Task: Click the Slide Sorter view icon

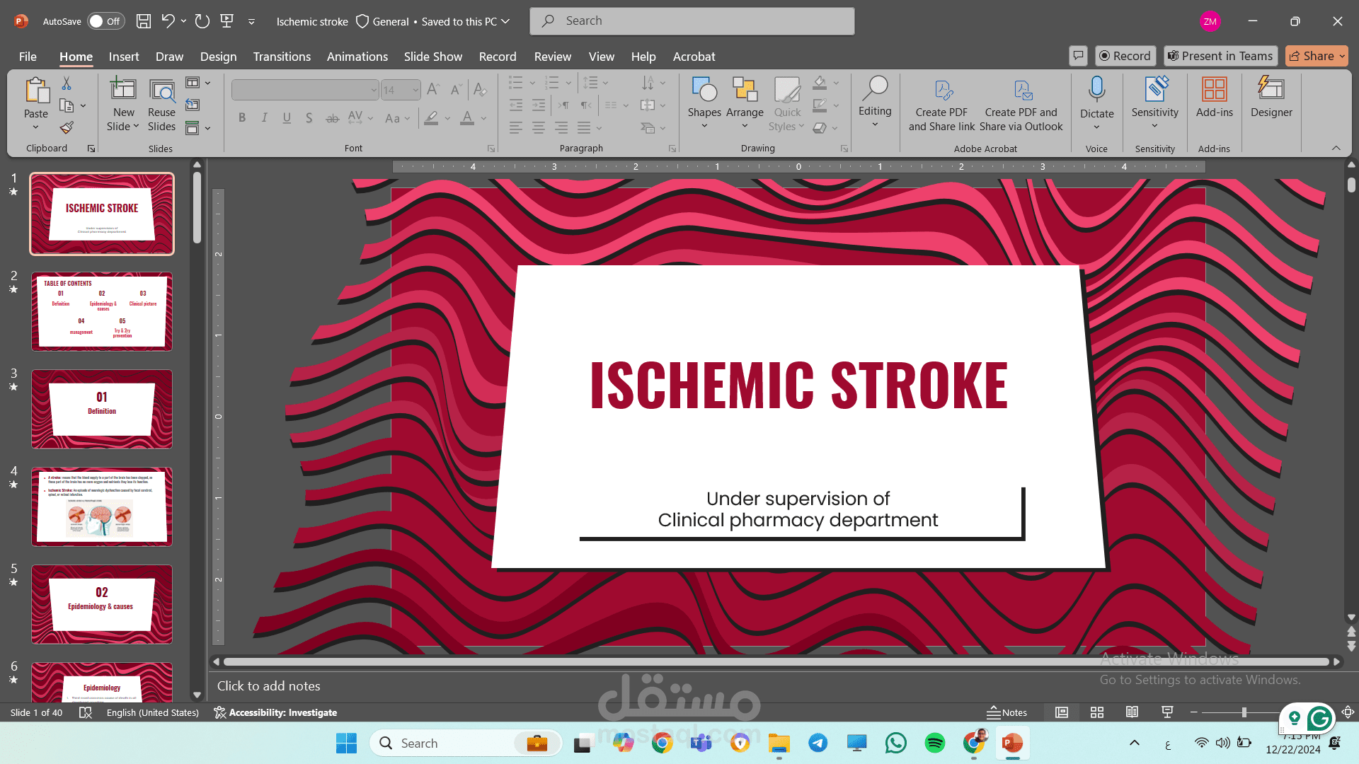Action: (x=1097, y=712)
